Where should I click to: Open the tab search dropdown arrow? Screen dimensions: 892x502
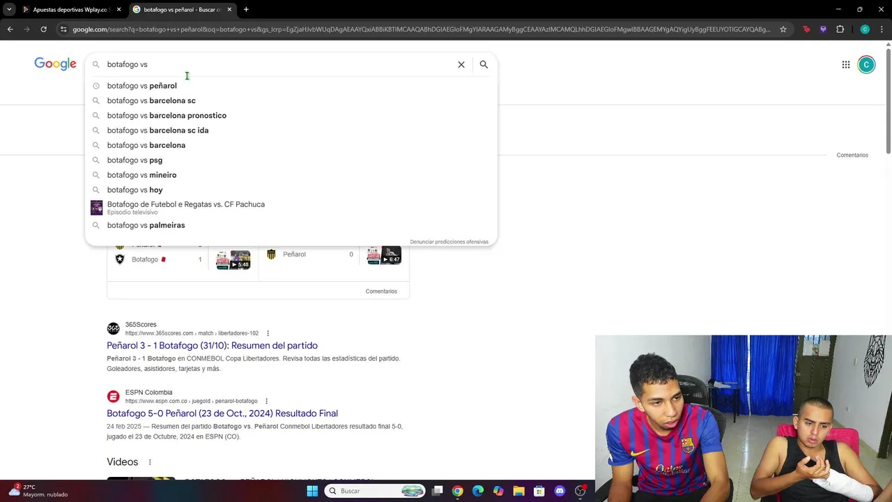pos(9,10)
